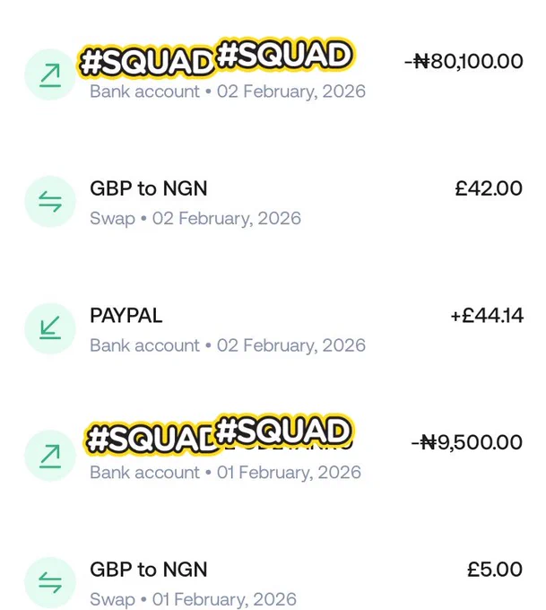Tap 'Swap • 02 February, 2026' subtitle
The height and width of the screenshot is (610, 546).
(x=195, y=219)
